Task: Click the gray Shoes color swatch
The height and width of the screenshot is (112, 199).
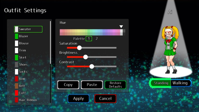Action: [16, 65]
